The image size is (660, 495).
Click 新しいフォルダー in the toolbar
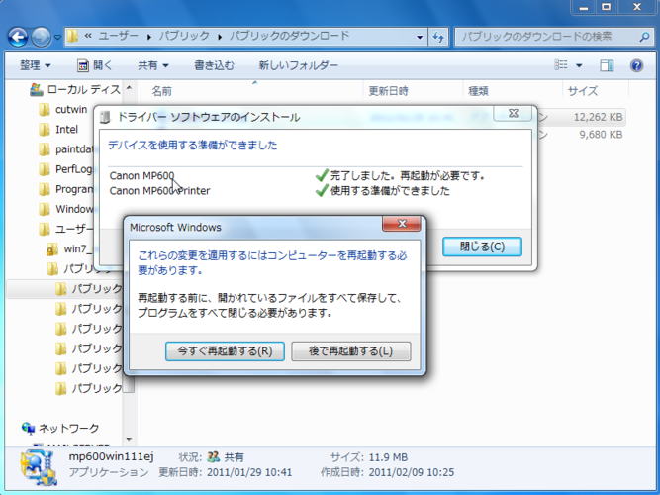[298, 65]
